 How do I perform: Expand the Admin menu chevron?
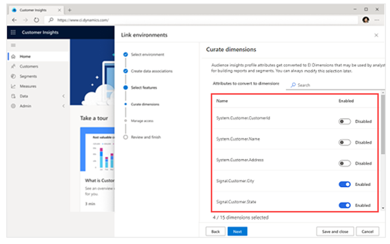click(63, 106)
